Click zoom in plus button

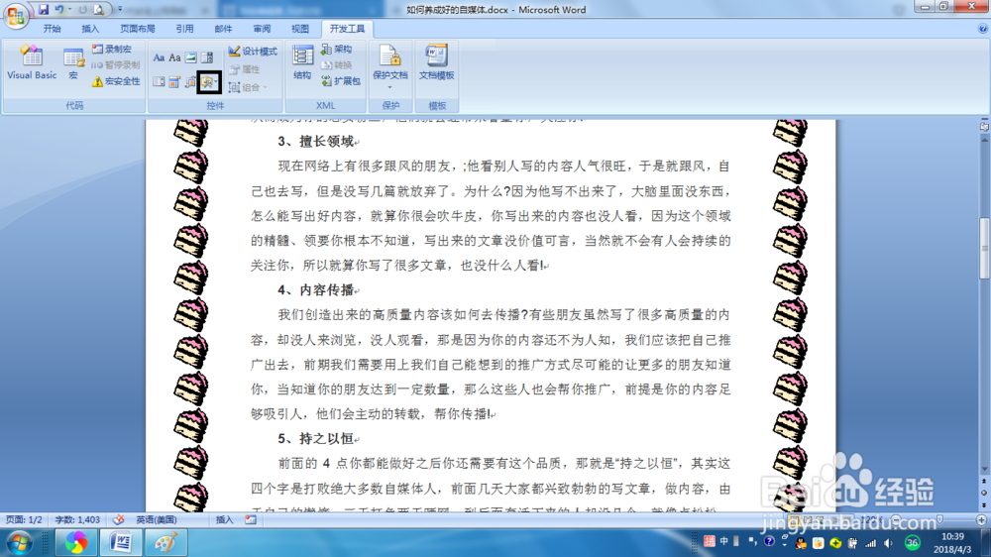coord(981,519)
